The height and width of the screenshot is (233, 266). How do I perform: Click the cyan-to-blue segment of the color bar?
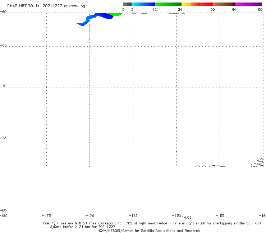[143, 4]
